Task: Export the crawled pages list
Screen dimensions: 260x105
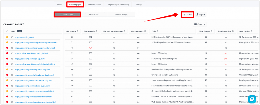Action: pos(201,15)
